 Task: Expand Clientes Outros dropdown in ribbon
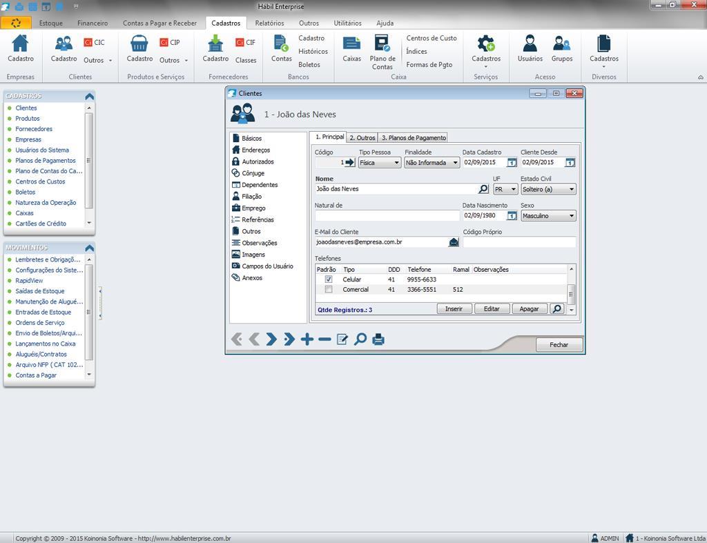tap(98, 60)
